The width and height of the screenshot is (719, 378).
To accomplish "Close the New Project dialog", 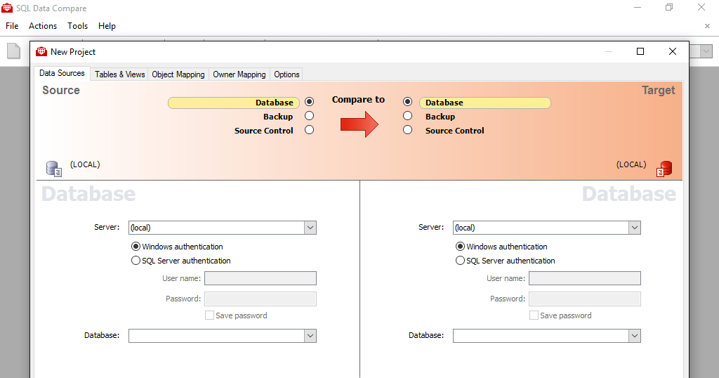I will pos(672,51).
